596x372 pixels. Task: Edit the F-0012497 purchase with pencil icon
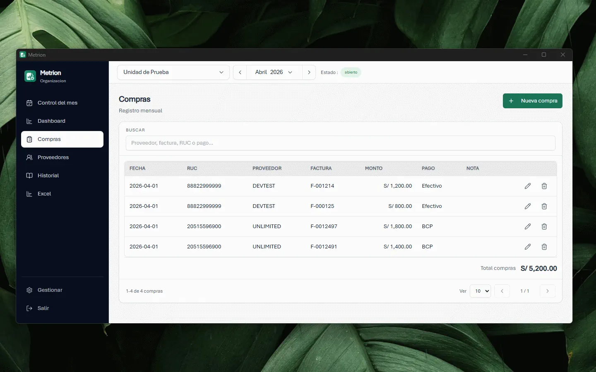point(528,227)
